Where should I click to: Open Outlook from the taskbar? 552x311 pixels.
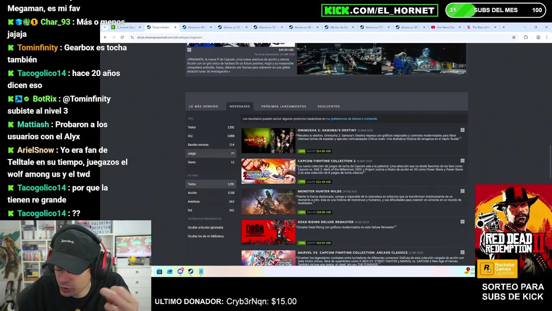[x=170, y=271]
